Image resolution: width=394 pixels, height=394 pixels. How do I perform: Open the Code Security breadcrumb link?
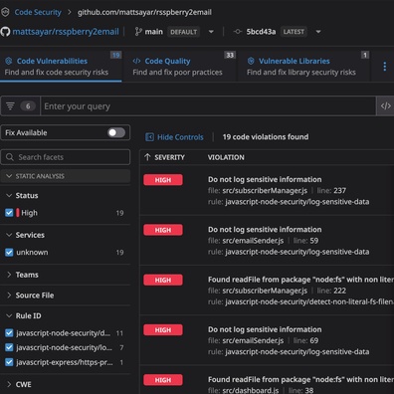38,12
